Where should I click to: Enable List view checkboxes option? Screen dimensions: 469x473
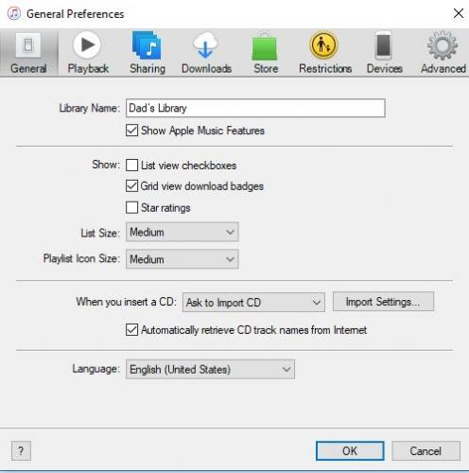click(x=131, y=165)
